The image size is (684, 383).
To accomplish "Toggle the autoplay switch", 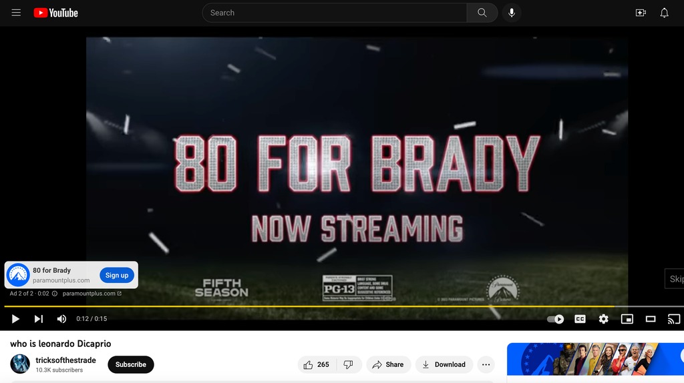I will (555, 319).
